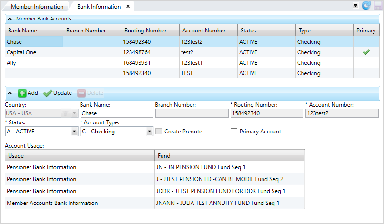Check the Primary Account checkbox
This screenshot has height=224, width=384.
coord(234,132)
